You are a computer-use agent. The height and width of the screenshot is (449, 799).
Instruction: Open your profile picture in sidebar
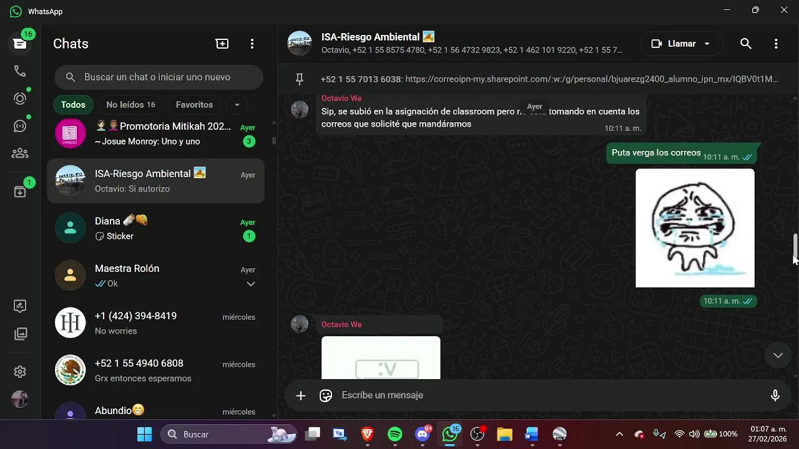20,399
